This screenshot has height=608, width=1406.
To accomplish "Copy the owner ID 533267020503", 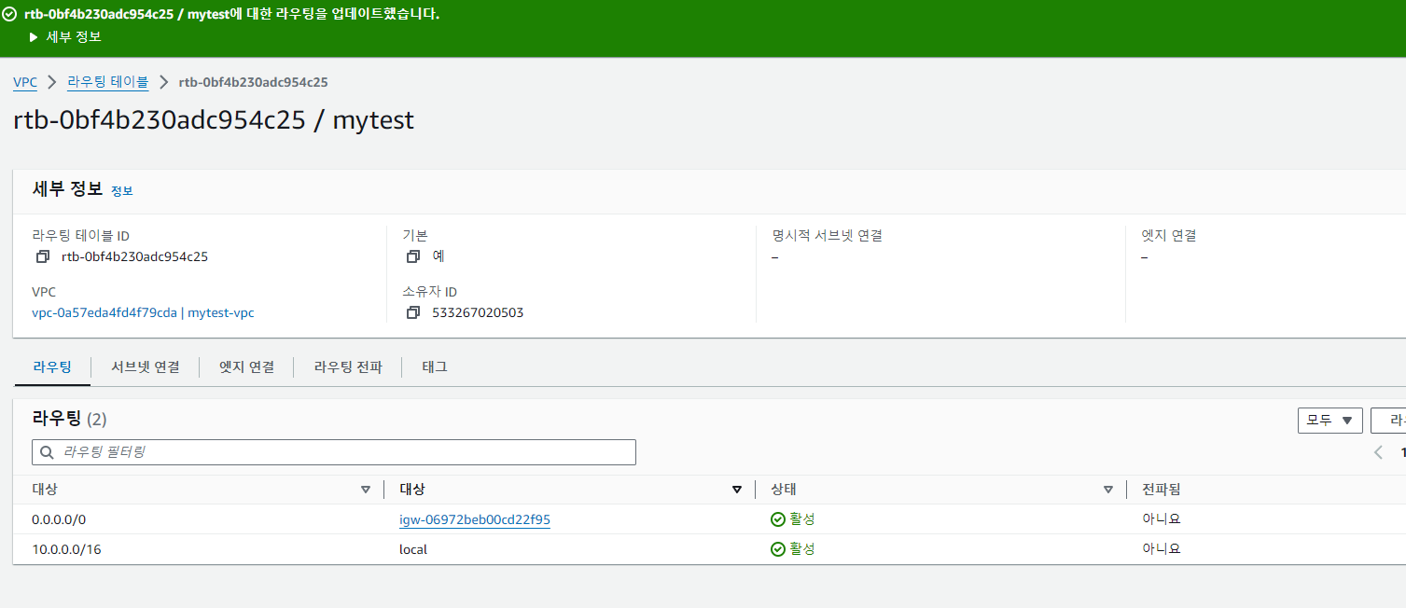I will (413, 312).
